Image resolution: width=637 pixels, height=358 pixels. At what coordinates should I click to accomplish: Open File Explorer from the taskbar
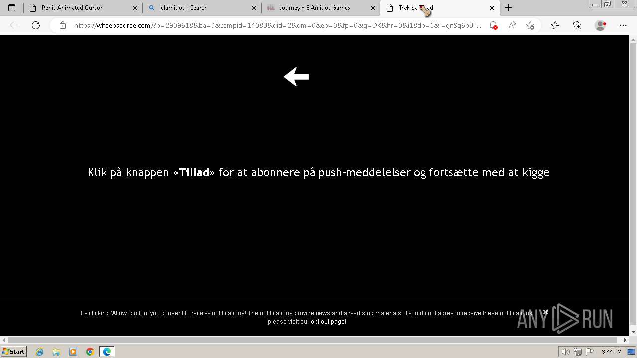coord(56,352)
